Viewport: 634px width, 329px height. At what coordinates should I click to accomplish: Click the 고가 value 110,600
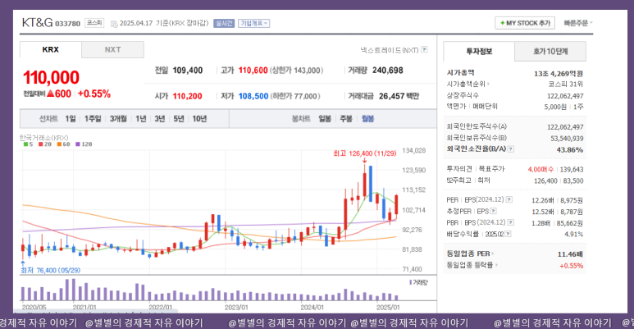point(253,71)
